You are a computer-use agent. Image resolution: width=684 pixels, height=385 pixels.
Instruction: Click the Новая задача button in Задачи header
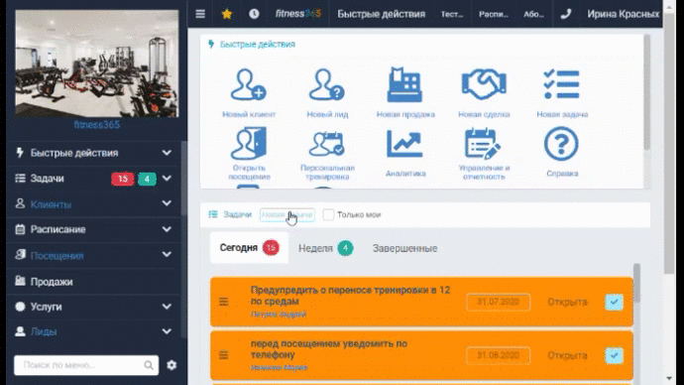[287, 214]
